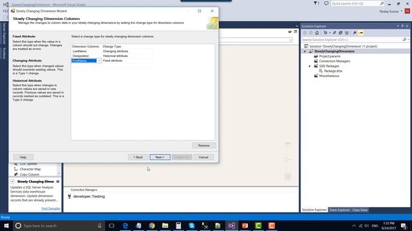This screenshot has width=412, height=231.
Task: Open Google Chrome from the taskbar
Action: [152, 225]
